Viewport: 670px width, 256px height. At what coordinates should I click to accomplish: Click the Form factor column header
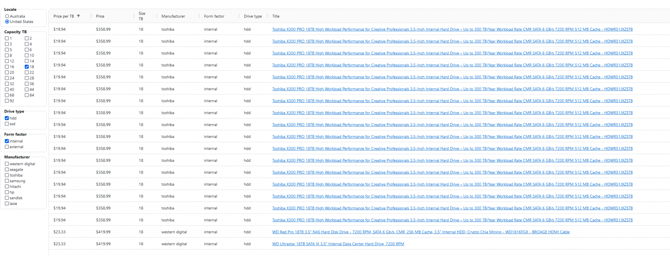[214, 16]
